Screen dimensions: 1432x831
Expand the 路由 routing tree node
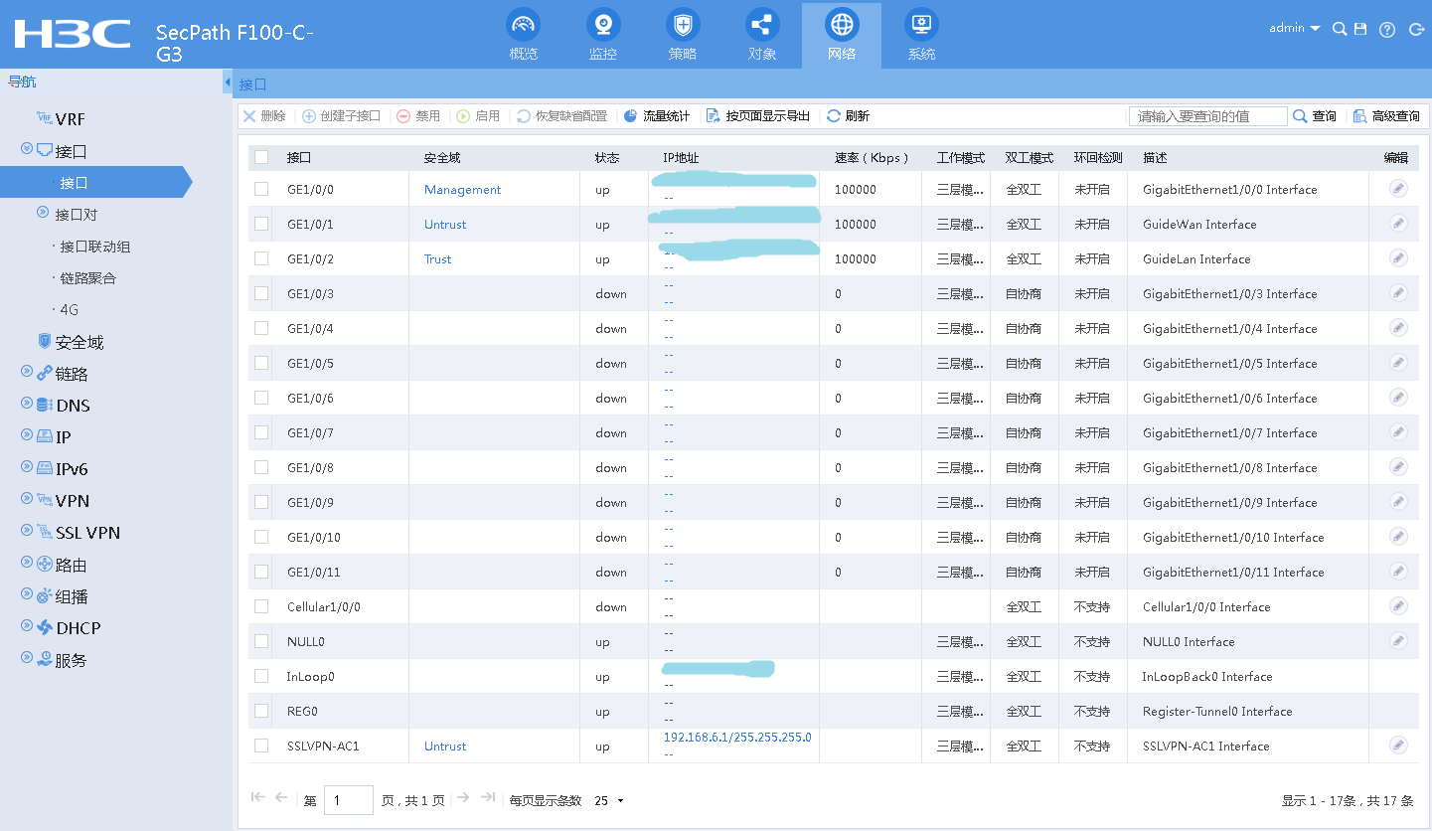tap(27, 565)
